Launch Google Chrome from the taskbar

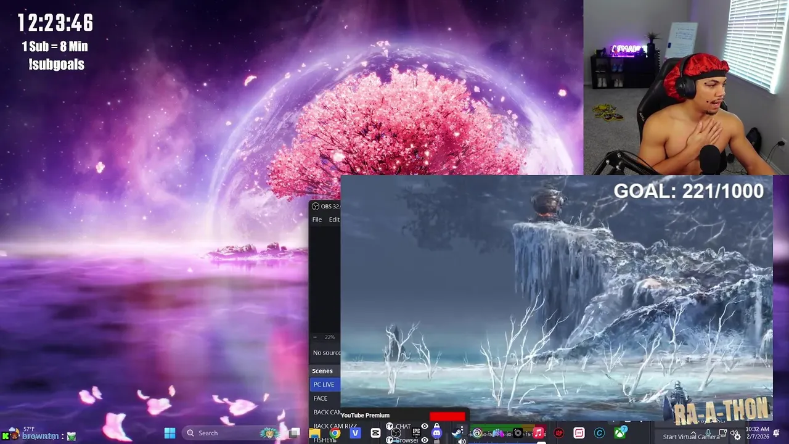(x=335, y=434)
